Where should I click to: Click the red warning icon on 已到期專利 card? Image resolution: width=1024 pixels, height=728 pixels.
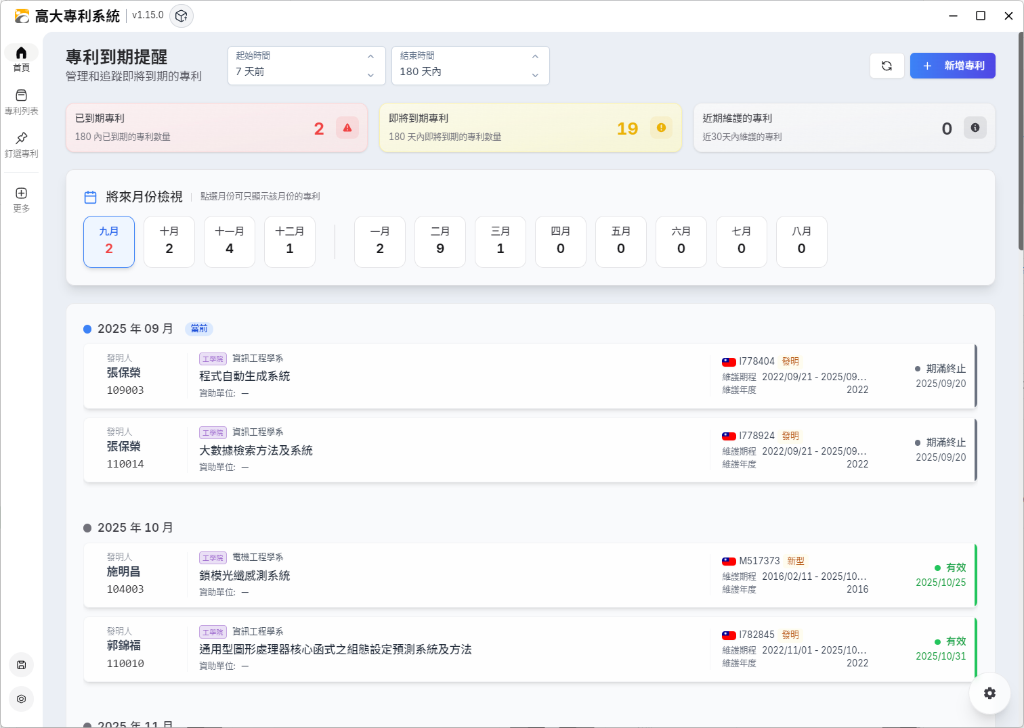(347, 128)
